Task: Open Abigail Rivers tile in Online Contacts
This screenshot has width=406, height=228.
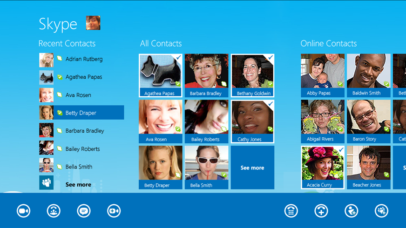Action: [323, 121]
